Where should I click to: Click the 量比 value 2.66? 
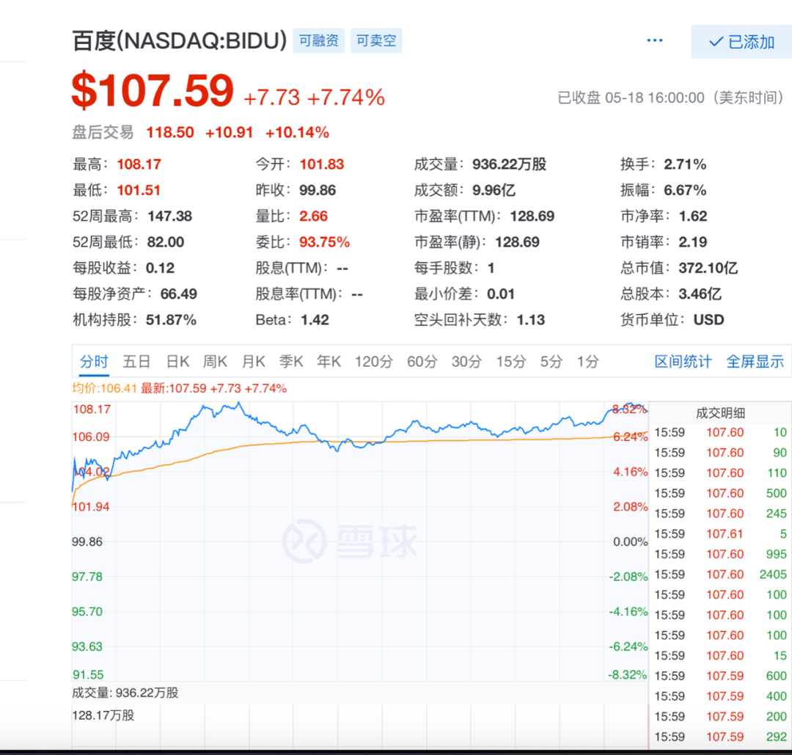pos(314,216)
